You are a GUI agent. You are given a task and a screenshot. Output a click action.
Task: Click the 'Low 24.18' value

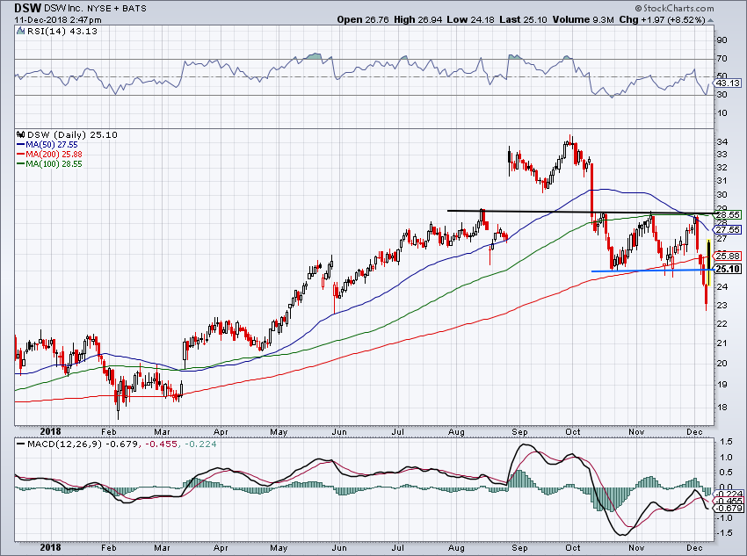pos(471,19)
